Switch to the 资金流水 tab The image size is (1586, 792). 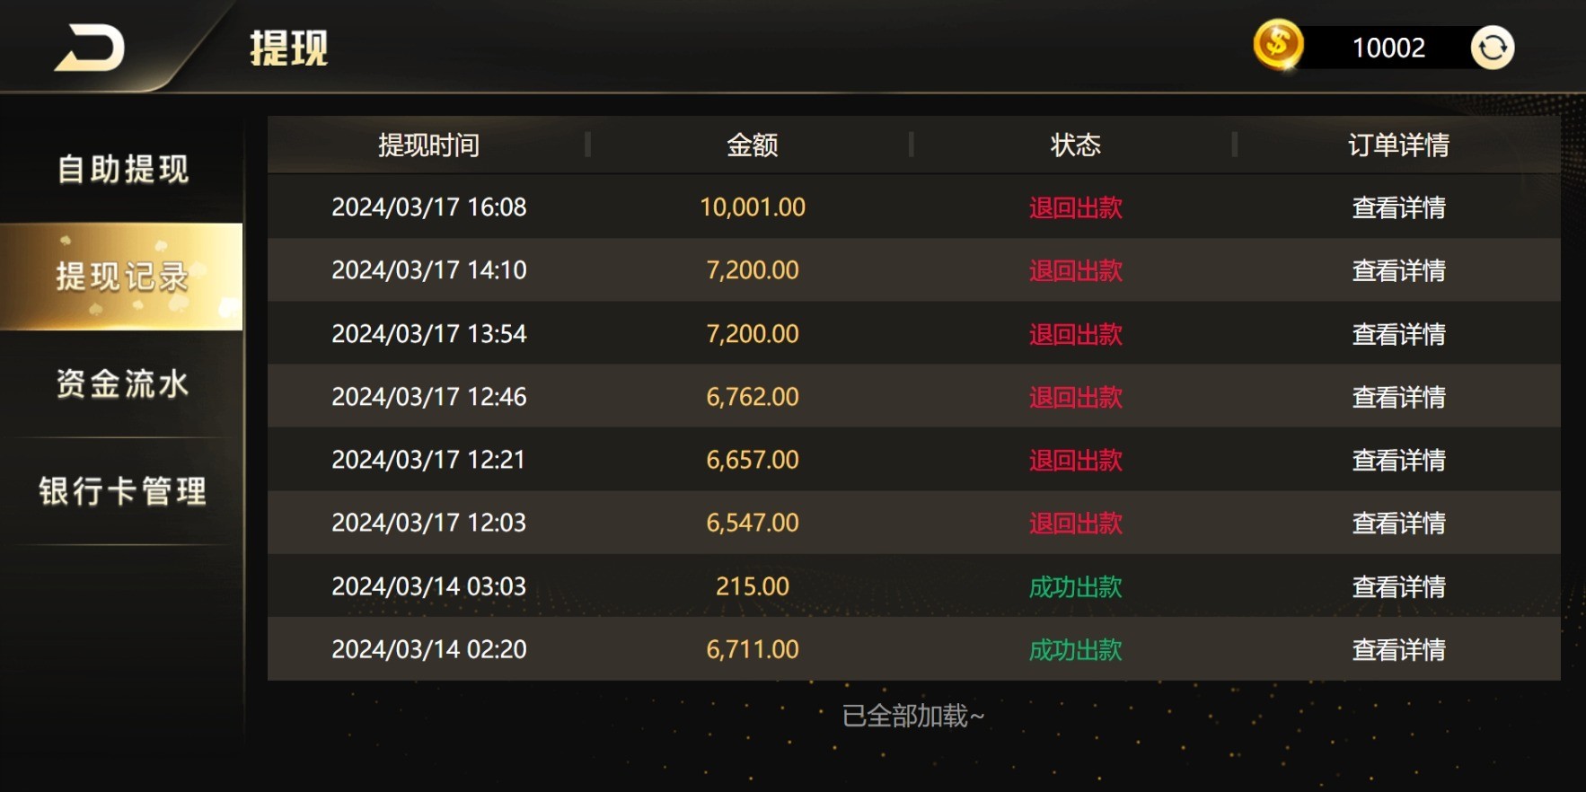coord(123,383)
